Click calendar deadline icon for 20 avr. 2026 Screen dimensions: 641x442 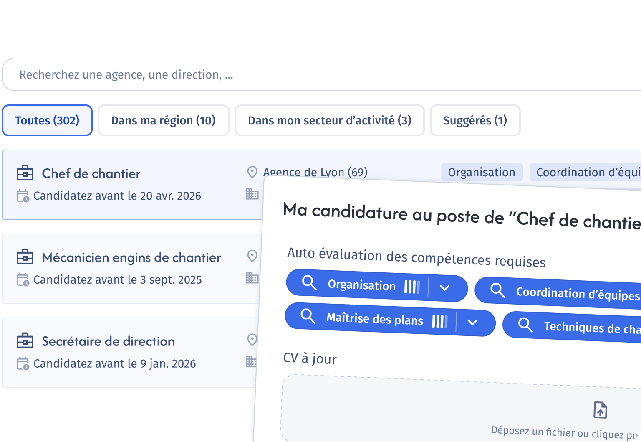pos(23,196)
